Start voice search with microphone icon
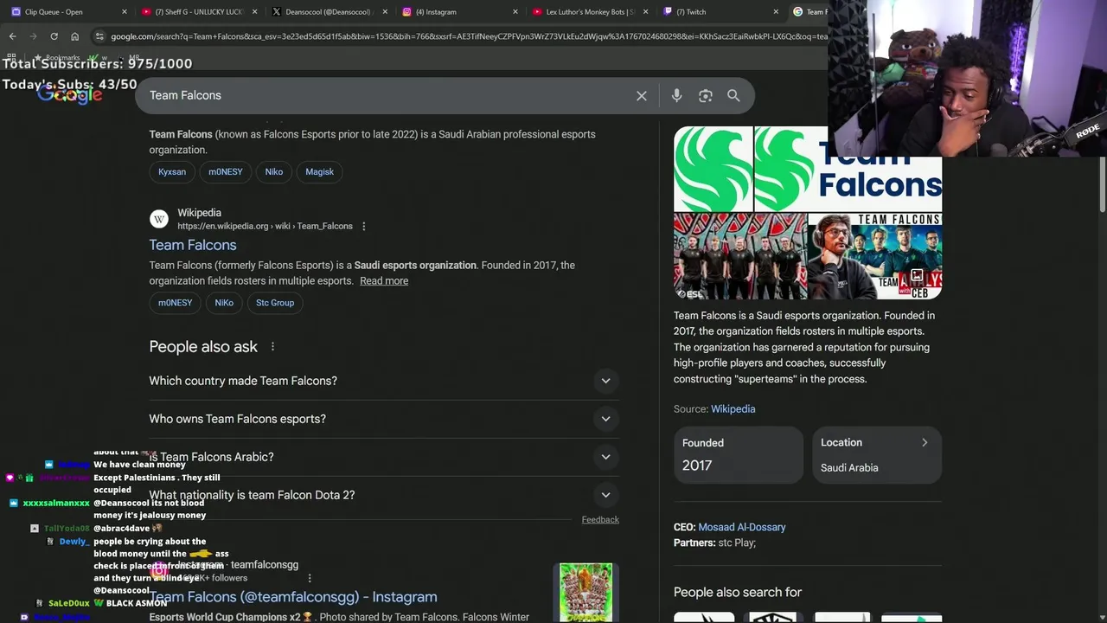 (x=676, y=95)
